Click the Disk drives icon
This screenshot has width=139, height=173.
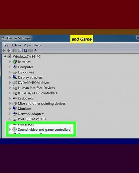point(15,73)
